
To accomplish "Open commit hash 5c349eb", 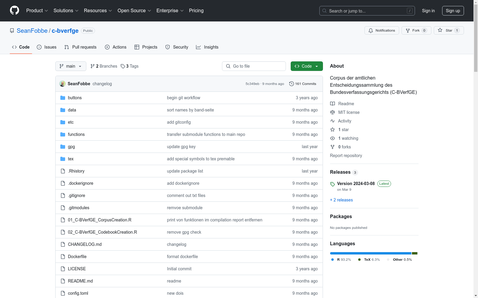I will pyautogui.click(x=252, y=84).
